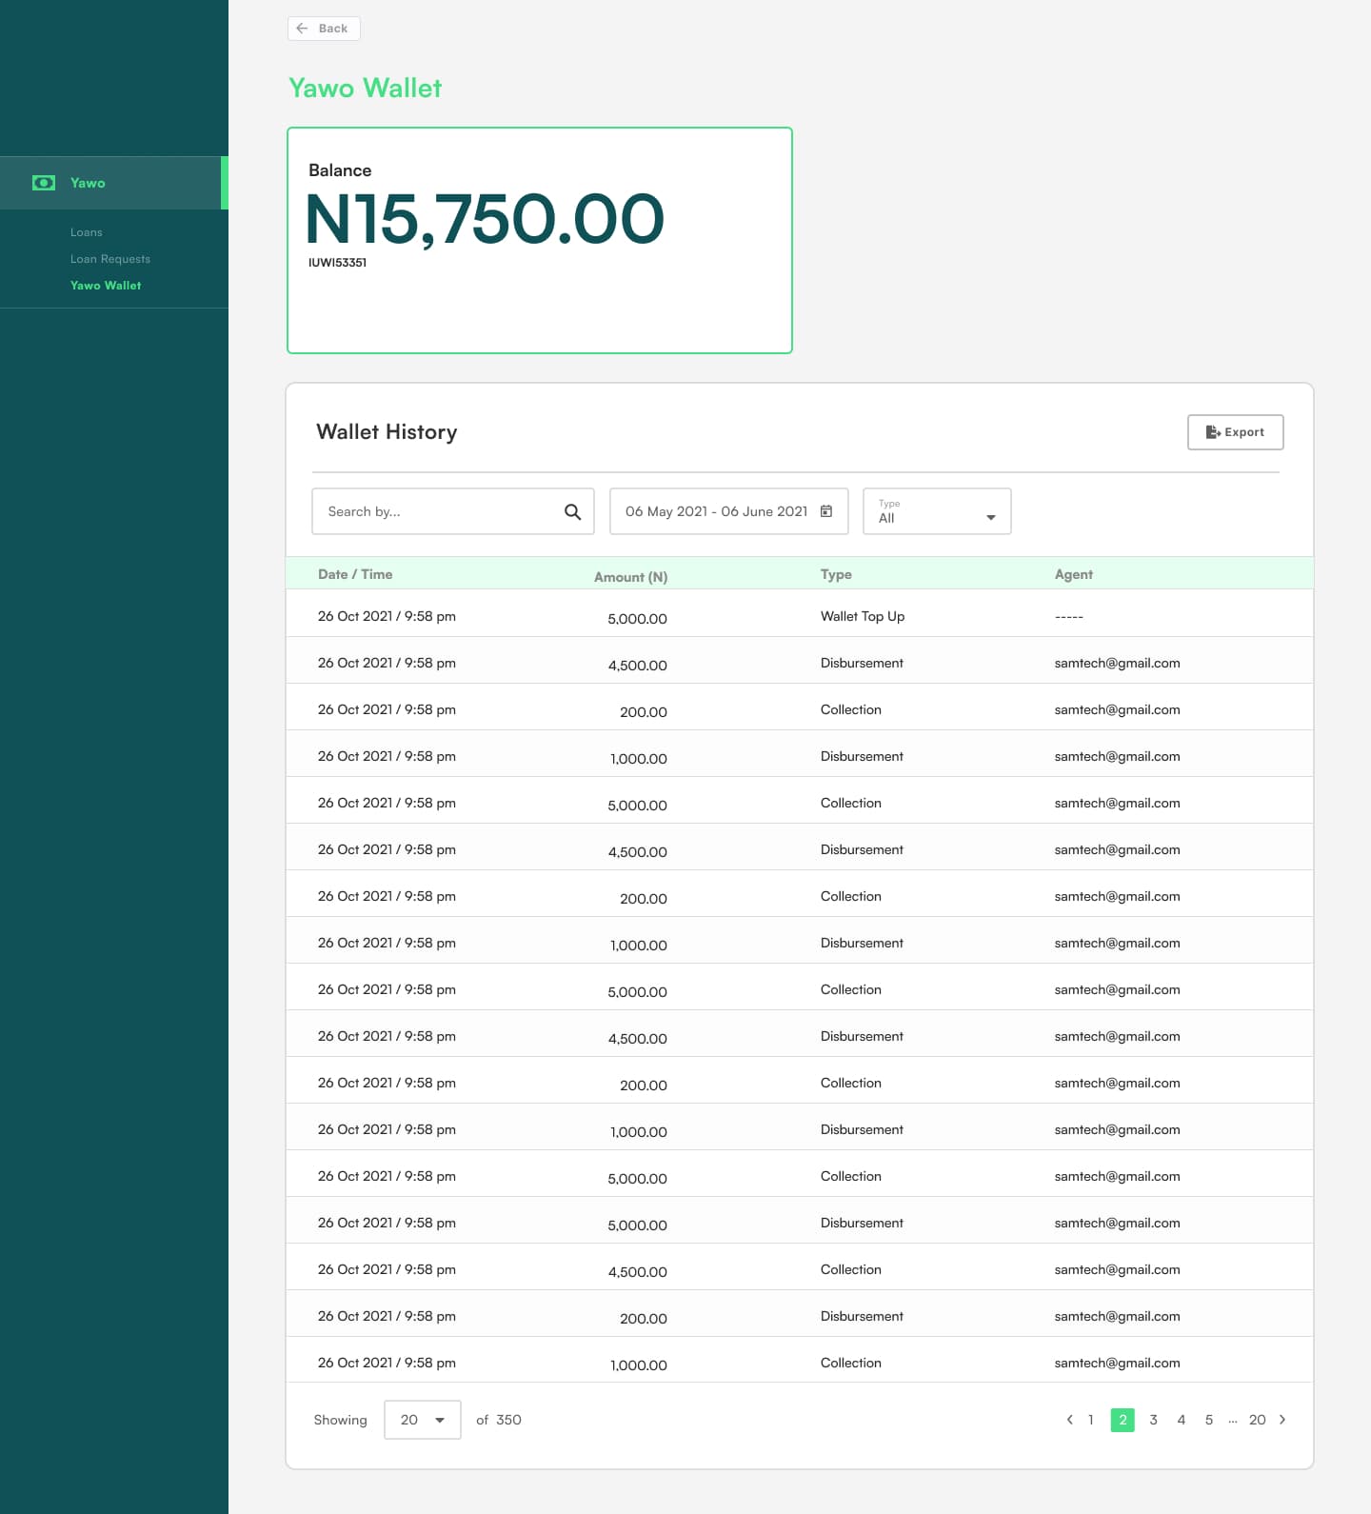Click wallet ID IUWI53351

337,263
